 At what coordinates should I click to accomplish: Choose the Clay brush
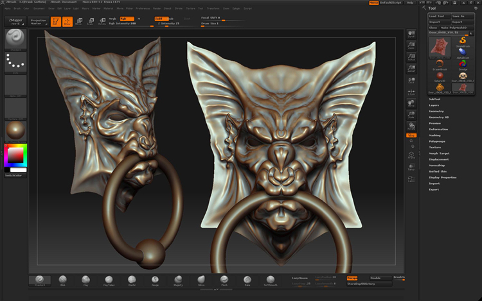pyautogui.click(x=85, y=280)
